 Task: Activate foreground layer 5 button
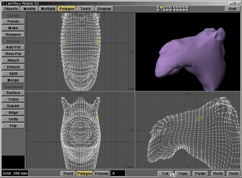pos(171,7)
